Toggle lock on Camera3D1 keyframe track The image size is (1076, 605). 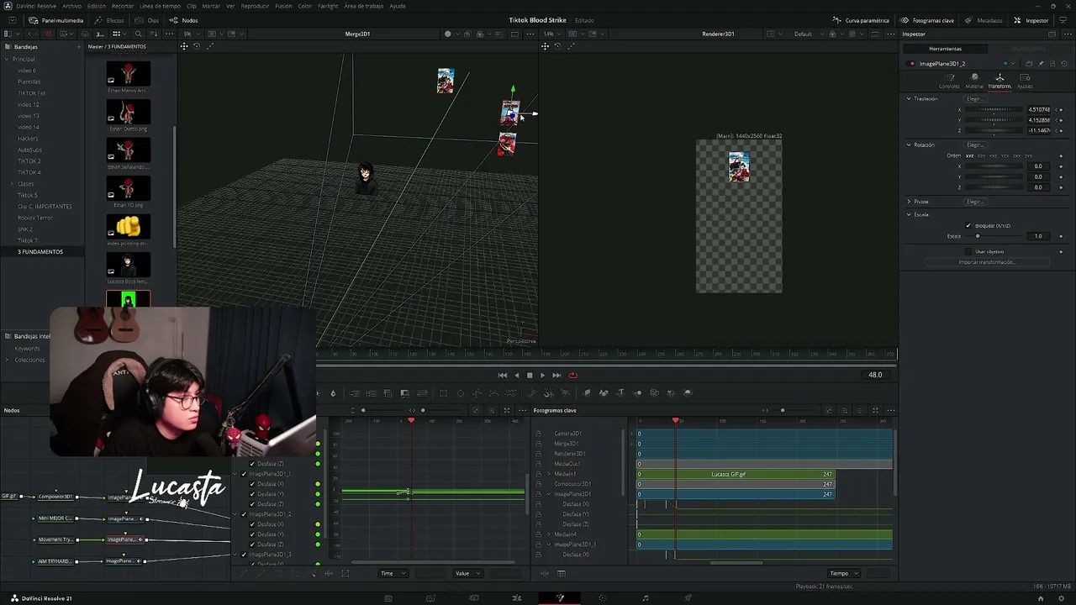click(539, 434)
